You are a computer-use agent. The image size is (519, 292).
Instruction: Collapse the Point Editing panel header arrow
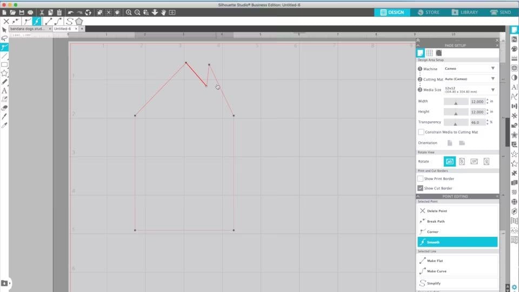(x=418, y=196)
